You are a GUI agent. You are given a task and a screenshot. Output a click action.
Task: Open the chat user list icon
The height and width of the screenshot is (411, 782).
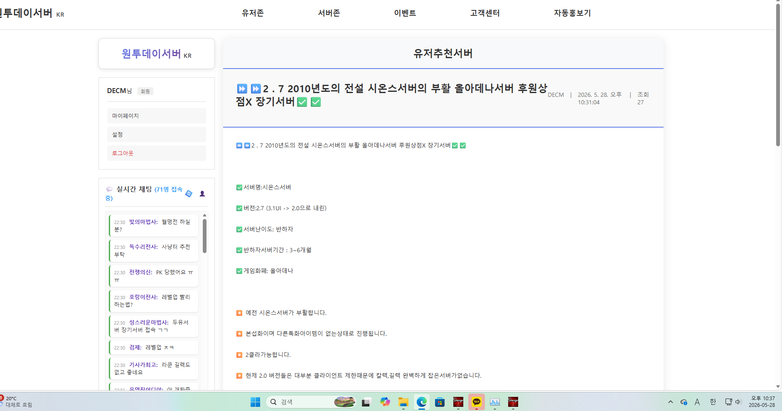[202, 194]
